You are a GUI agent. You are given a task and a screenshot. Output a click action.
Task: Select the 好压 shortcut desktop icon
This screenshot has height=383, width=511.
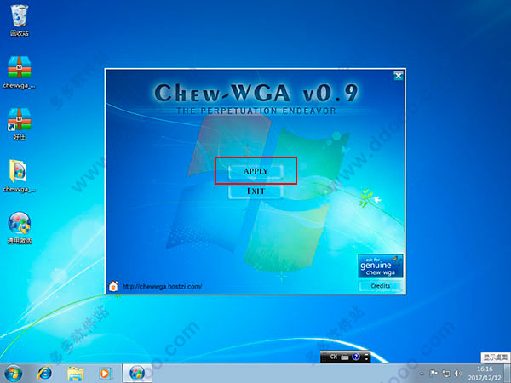click(x=20, y=123)
